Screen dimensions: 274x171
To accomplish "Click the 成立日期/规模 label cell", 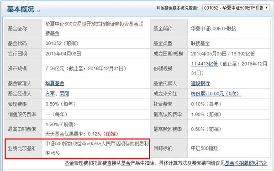I will tap(169, 54).
